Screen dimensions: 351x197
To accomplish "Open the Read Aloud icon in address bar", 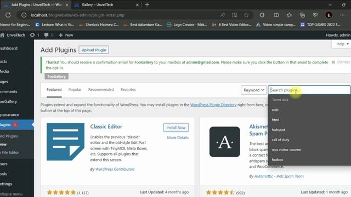I will point(223,15).
